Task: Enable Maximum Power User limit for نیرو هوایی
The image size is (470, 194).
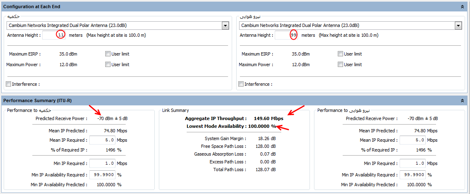Action: [340, 64]
